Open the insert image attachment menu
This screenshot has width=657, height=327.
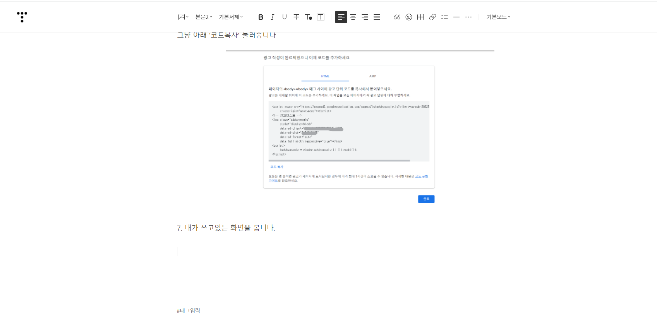point(183,17)
